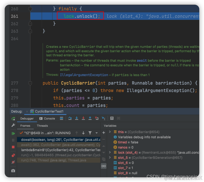Open debugger settings wrench icon

13,125
